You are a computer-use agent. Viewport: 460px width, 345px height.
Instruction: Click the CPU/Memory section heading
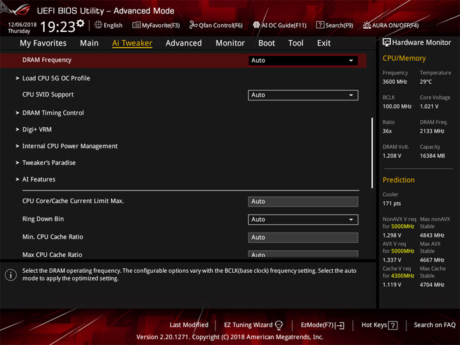pos(404,58)
